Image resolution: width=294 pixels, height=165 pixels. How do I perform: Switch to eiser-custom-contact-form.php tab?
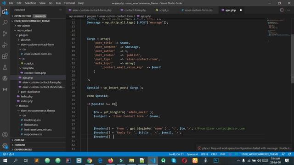point(92,10)
